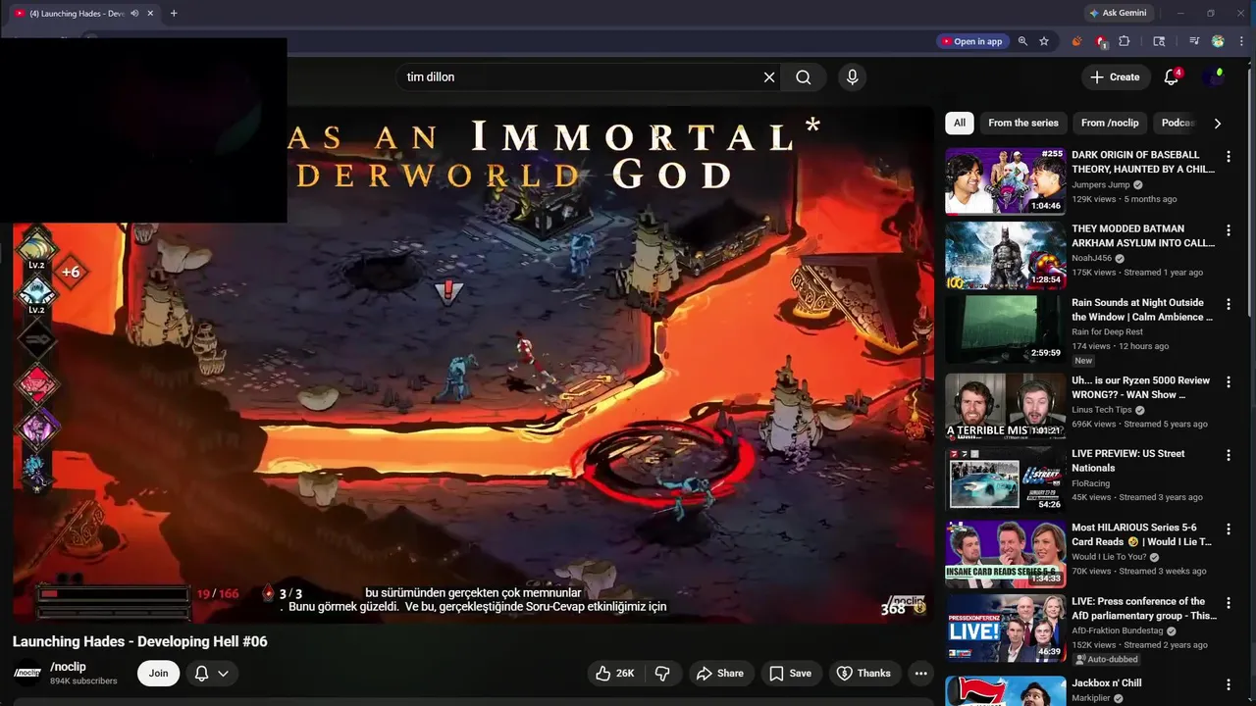Open the three-dot more actions under video
This screenshot has height=706, width=1256.
tap(920, 673)
